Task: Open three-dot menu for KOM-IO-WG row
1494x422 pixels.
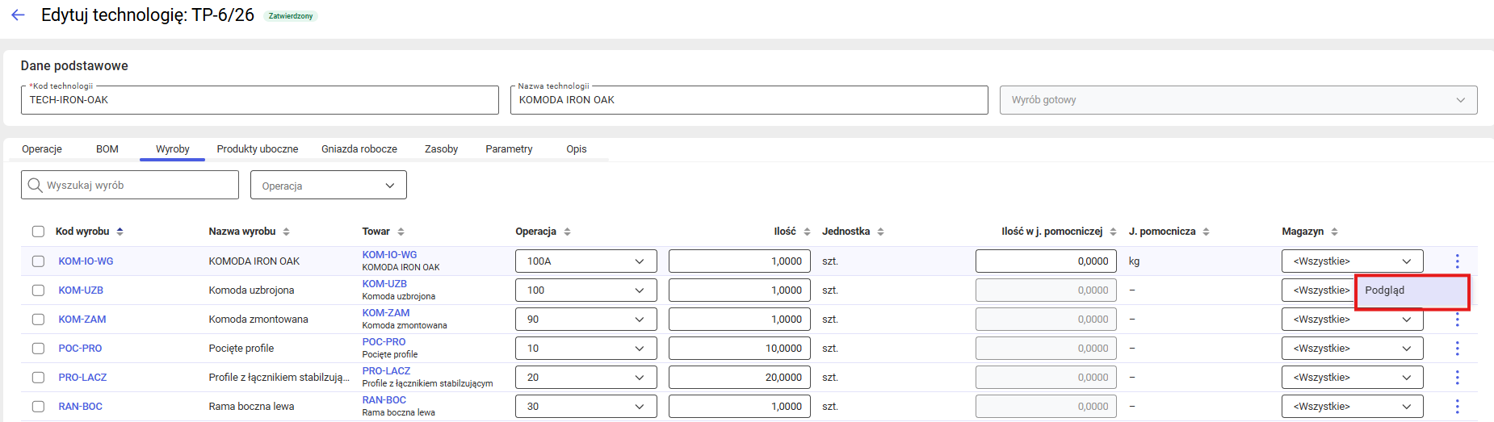Action: click(1457, 261)
